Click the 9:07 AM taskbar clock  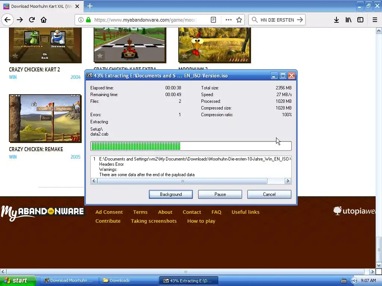coord(368,280)
